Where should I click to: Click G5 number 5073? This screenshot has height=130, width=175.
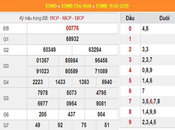click(72, 93)
